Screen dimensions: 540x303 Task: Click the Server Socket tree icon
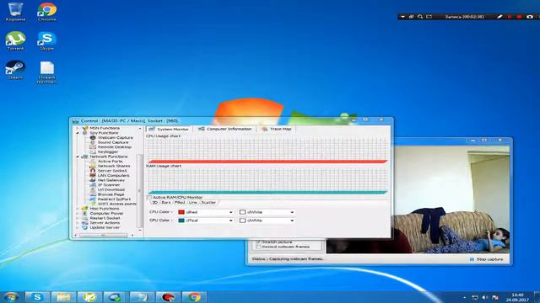coord(93,171)
